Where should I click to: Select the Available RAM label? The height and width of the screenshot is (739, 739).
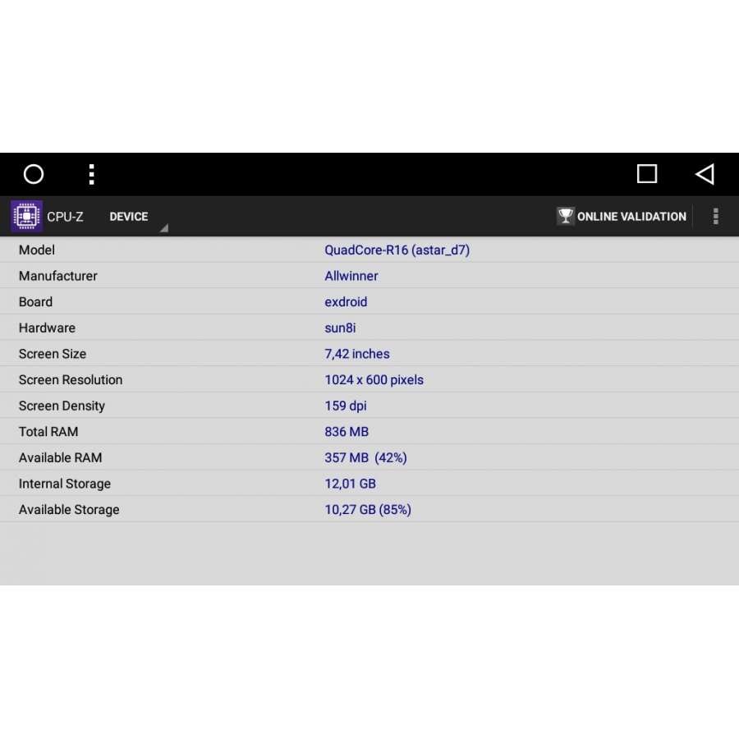pos(60,457)
